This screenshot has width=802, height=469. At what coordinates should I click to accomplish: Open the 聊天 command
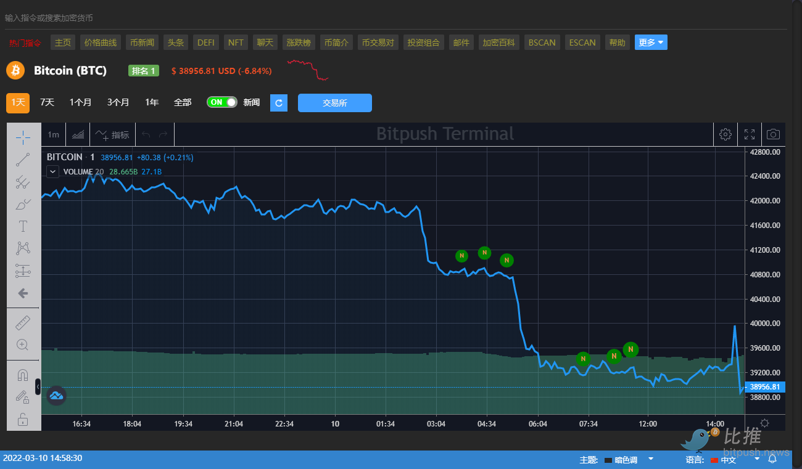[x=265, y=43]
